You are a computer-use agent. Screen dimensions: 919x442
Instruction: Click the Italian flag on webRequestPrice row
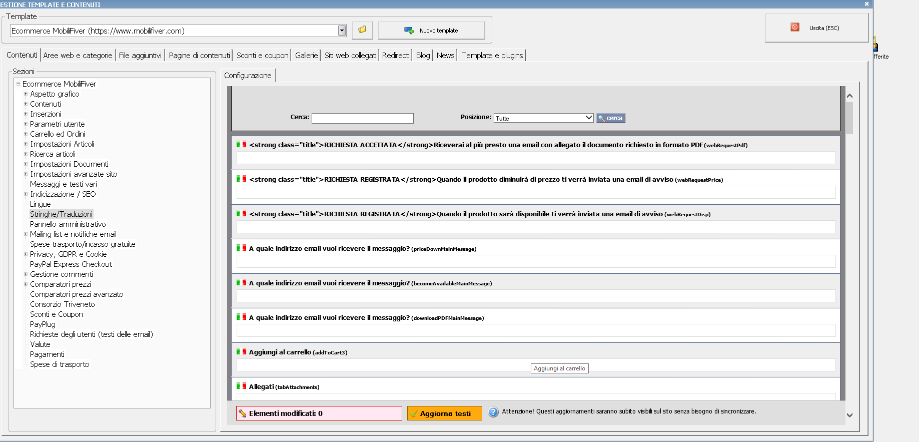[241, 179]
